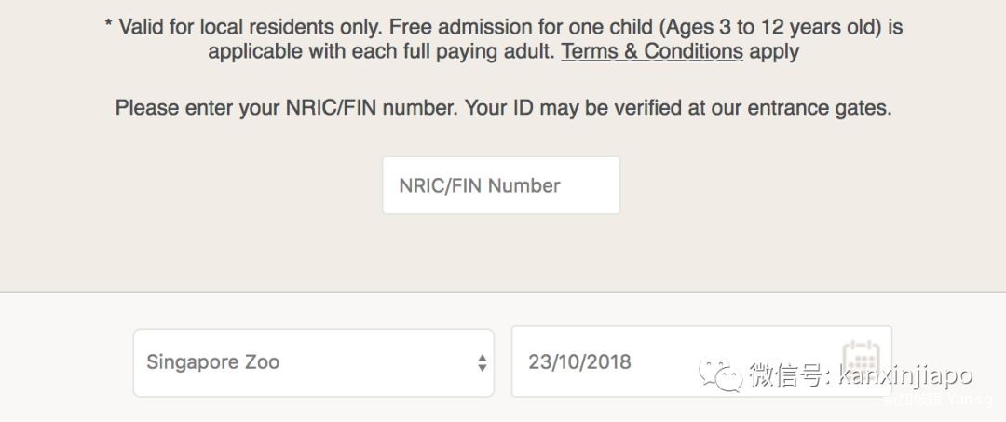Focus the NRIC/FIN Number input field
The width and height of the screenshot is (1006, 422).
click(x=501, y=185)
